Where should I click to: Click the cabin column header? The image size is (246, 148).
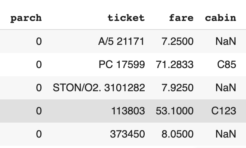click(221, 18)
